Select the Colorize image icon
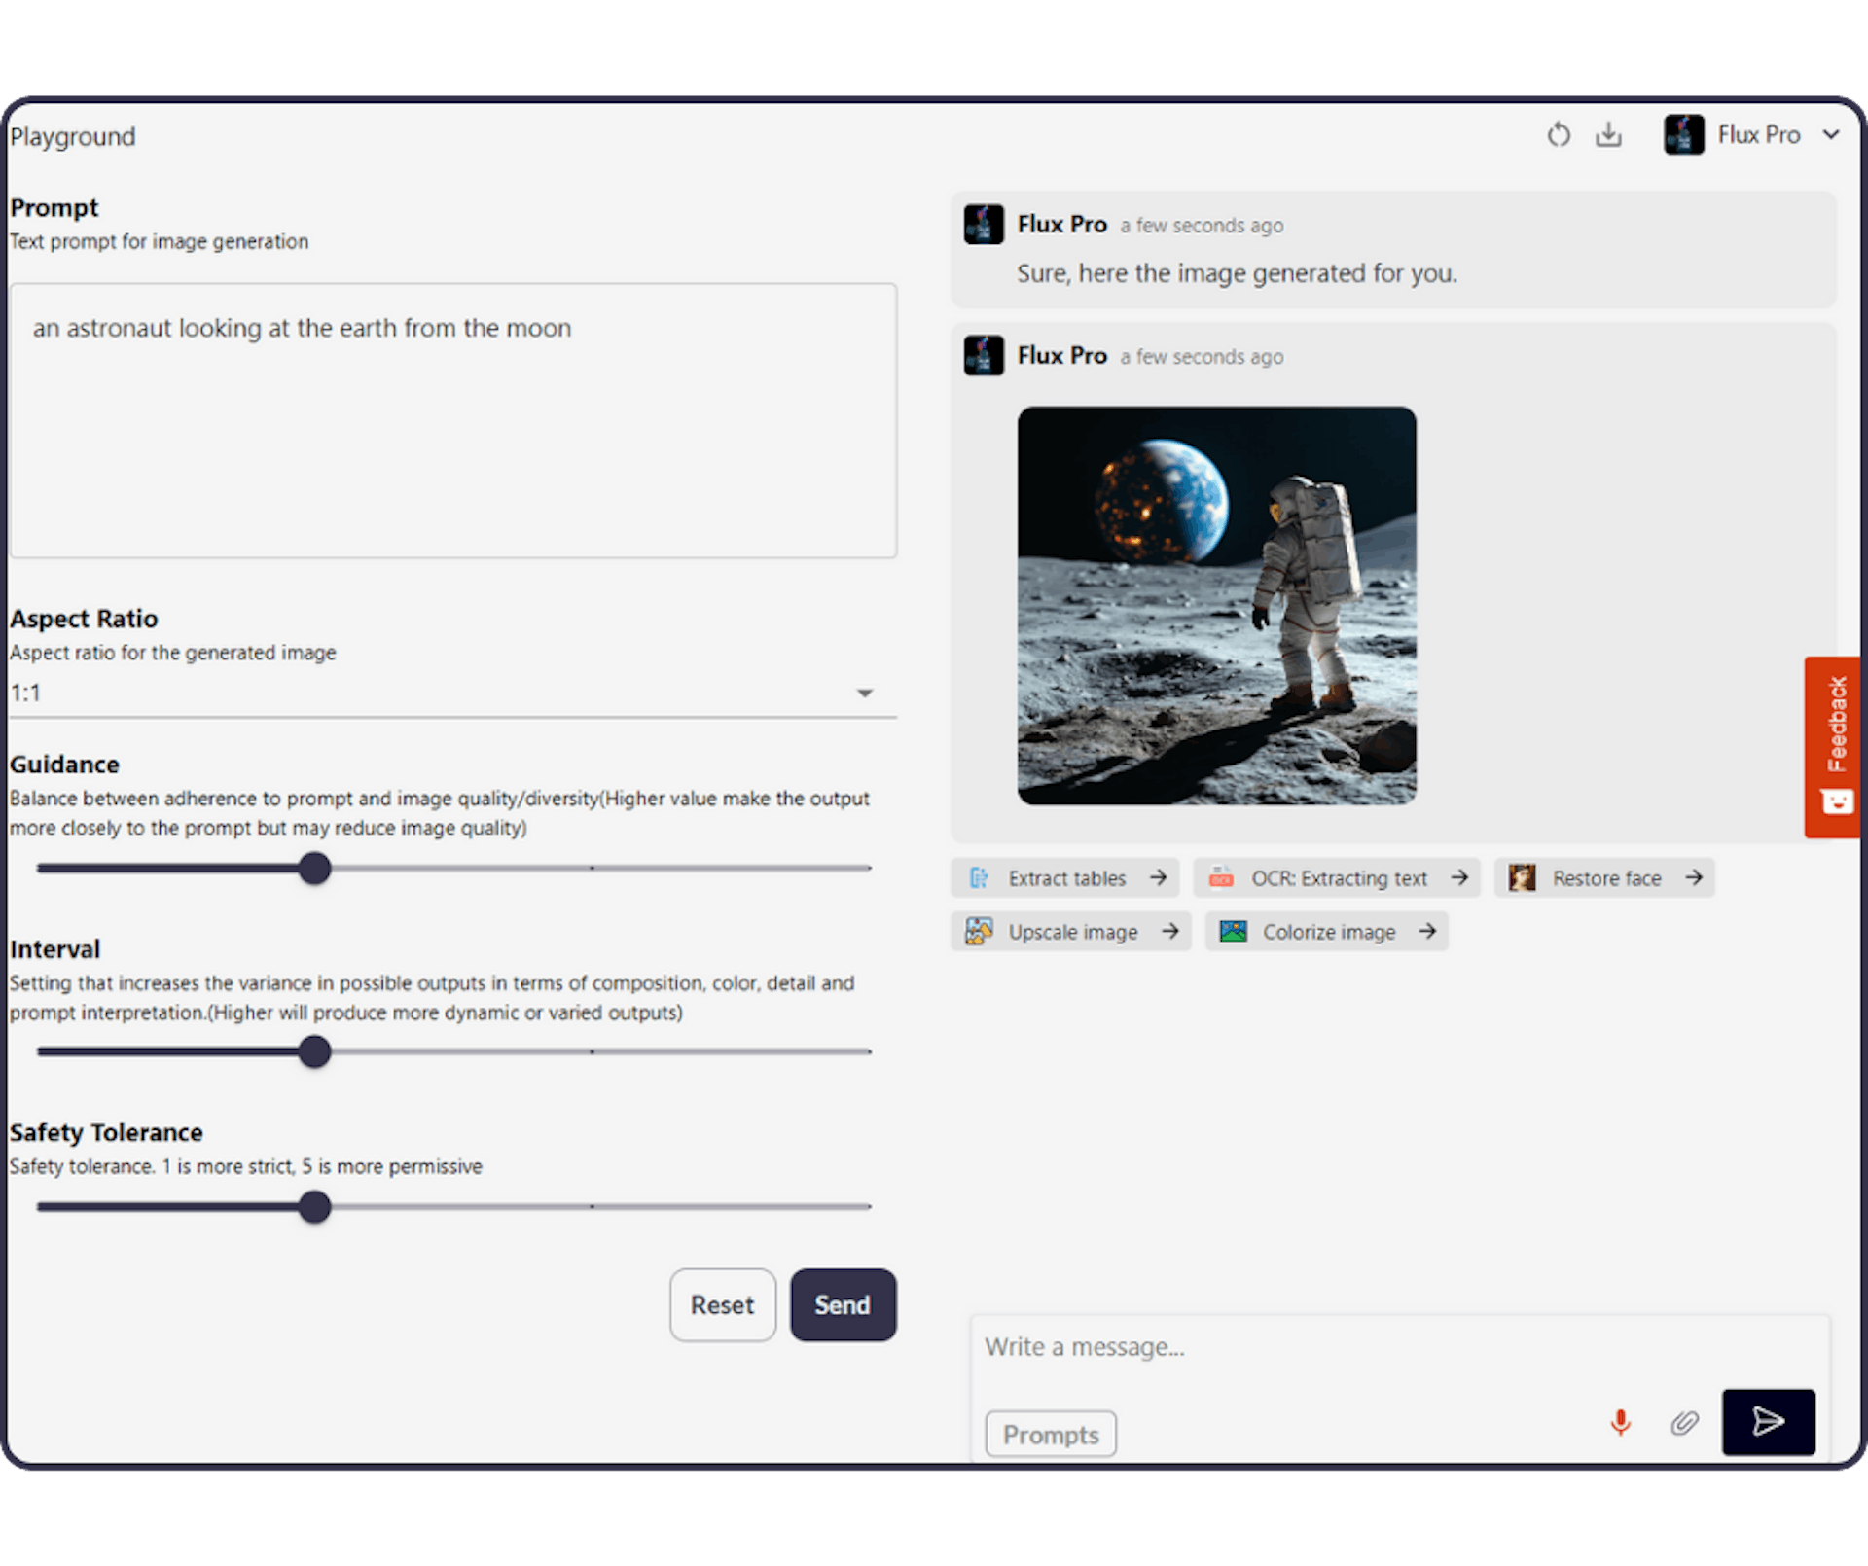The height and width of the screenshot is (1566, 1868). [x=1237, y=932]
